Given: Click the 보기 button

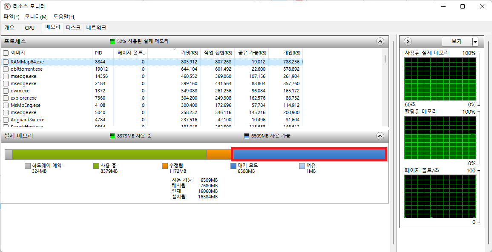Looking at the screenshot, I should click(457, 42).
